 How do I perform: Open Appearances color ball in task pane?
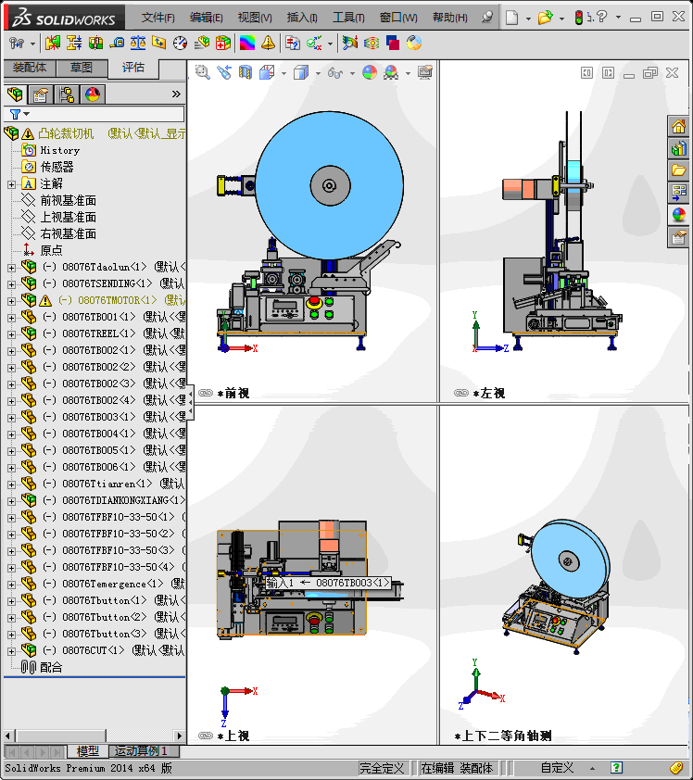click(678, 214)
